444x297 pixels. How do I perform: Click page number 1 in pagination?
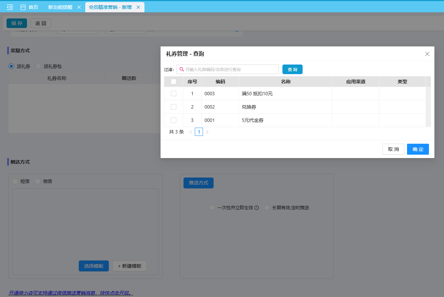(199, 132)
